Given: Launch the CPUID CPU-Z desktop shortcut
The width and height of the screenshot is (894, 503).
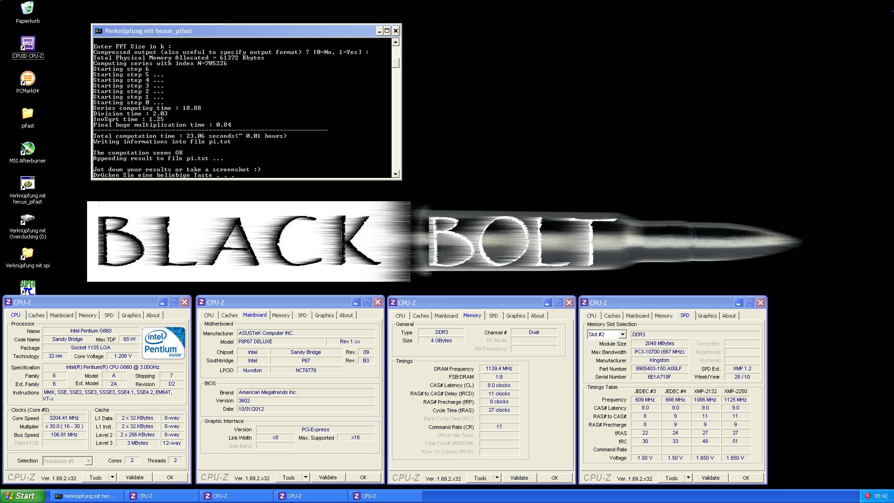Looking at the screenshot, I should coord(27,44).
